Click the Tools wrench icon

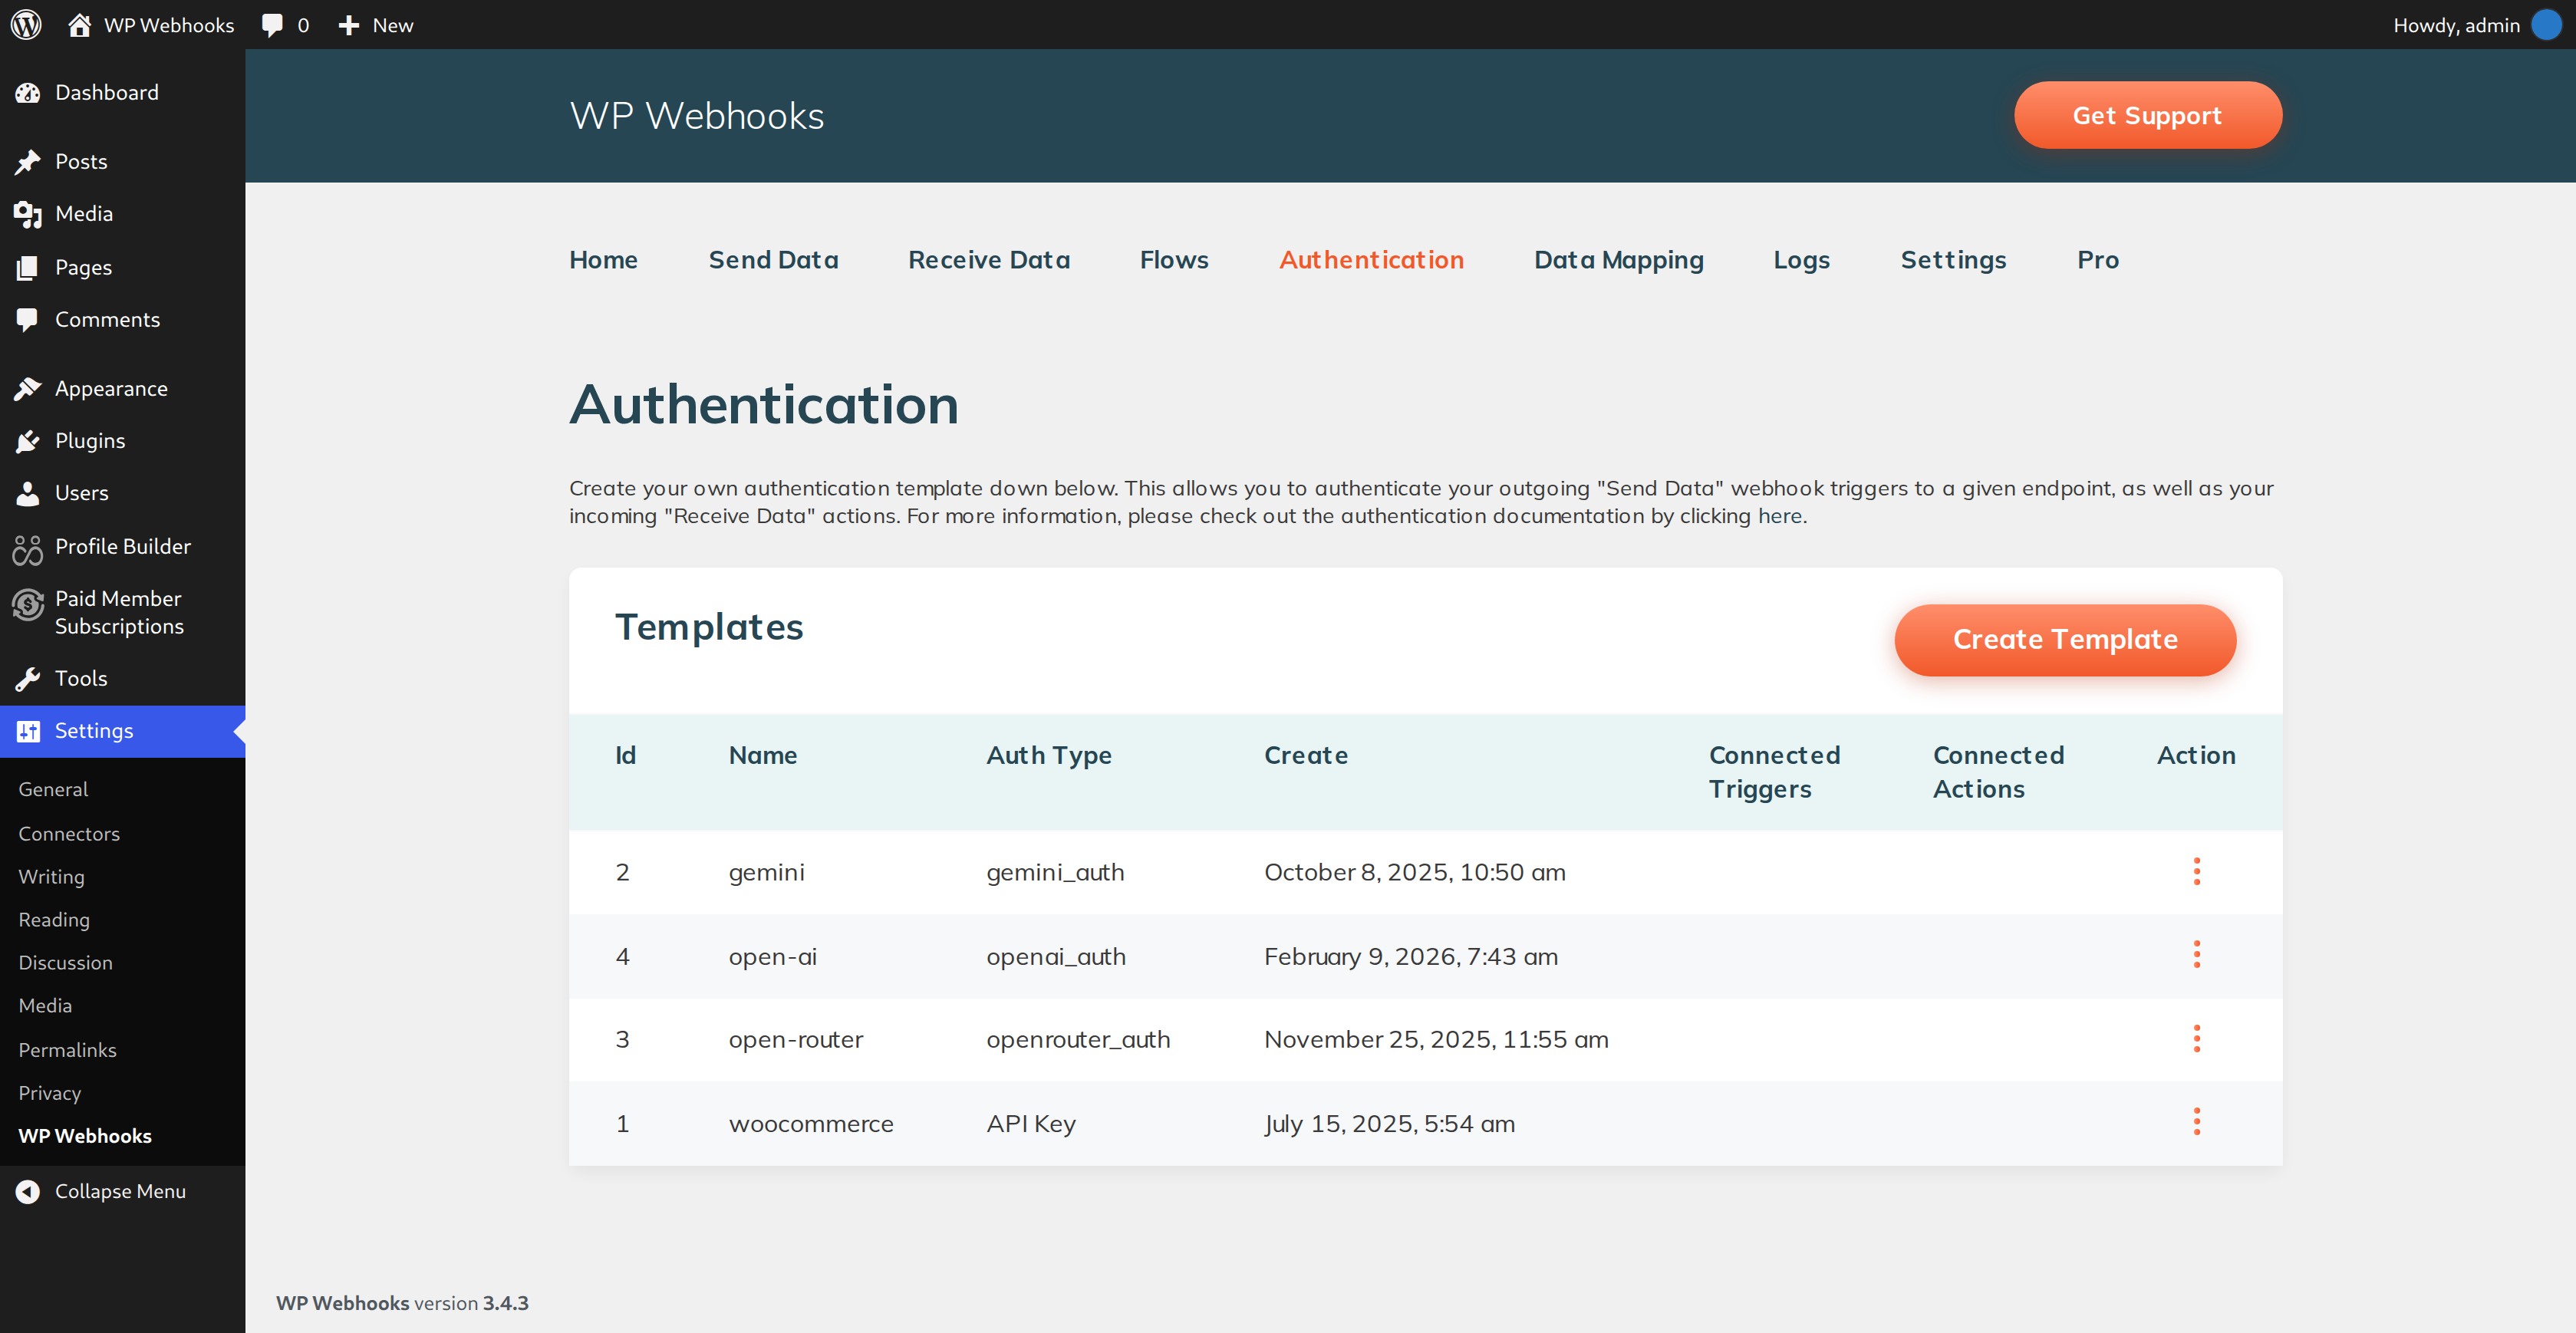pos(28,679)
